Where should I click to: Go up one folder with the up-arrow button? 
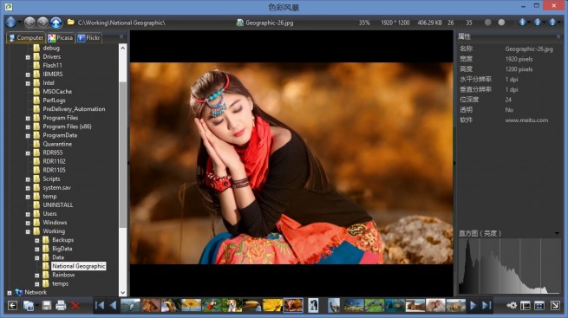click(x=55, y=23)
